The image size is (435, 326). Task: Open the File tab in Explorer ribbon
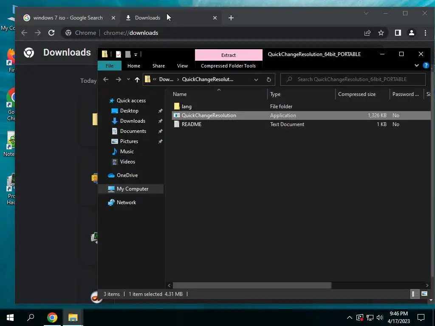(109, 66)
